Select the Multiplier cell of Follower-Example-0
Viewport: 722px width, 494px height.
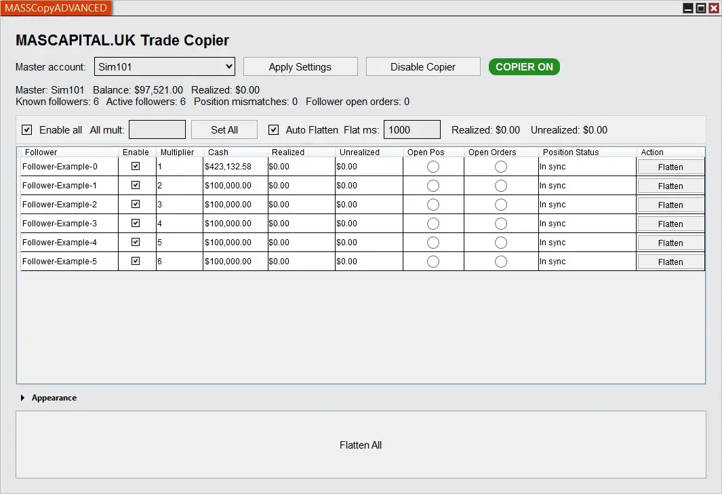(x=180, y=167)
